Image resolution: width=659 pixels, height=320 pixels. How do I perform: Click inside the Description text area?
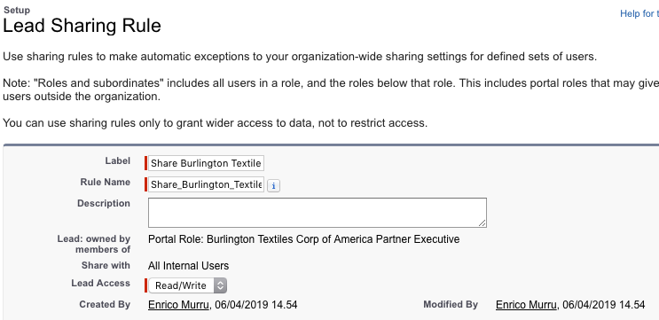pos(318,213)
